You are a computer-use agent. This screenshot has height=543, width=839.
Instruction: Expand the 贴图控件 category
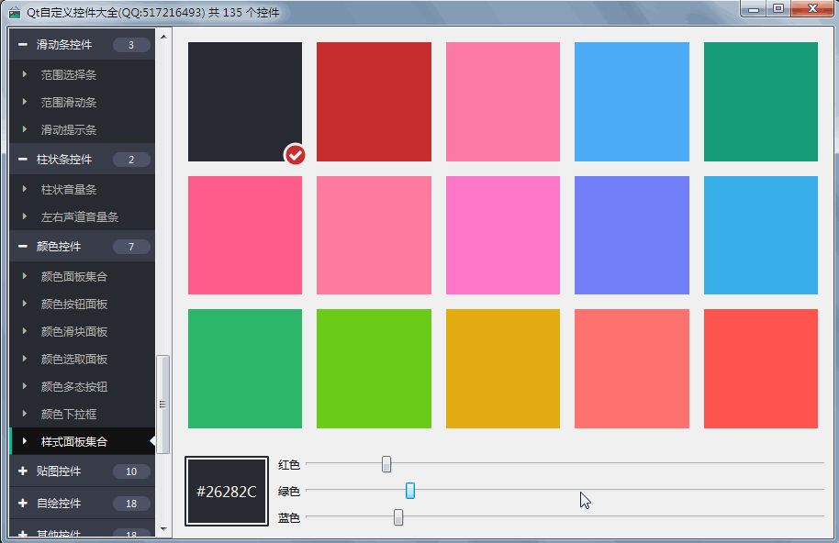(22, 471)
